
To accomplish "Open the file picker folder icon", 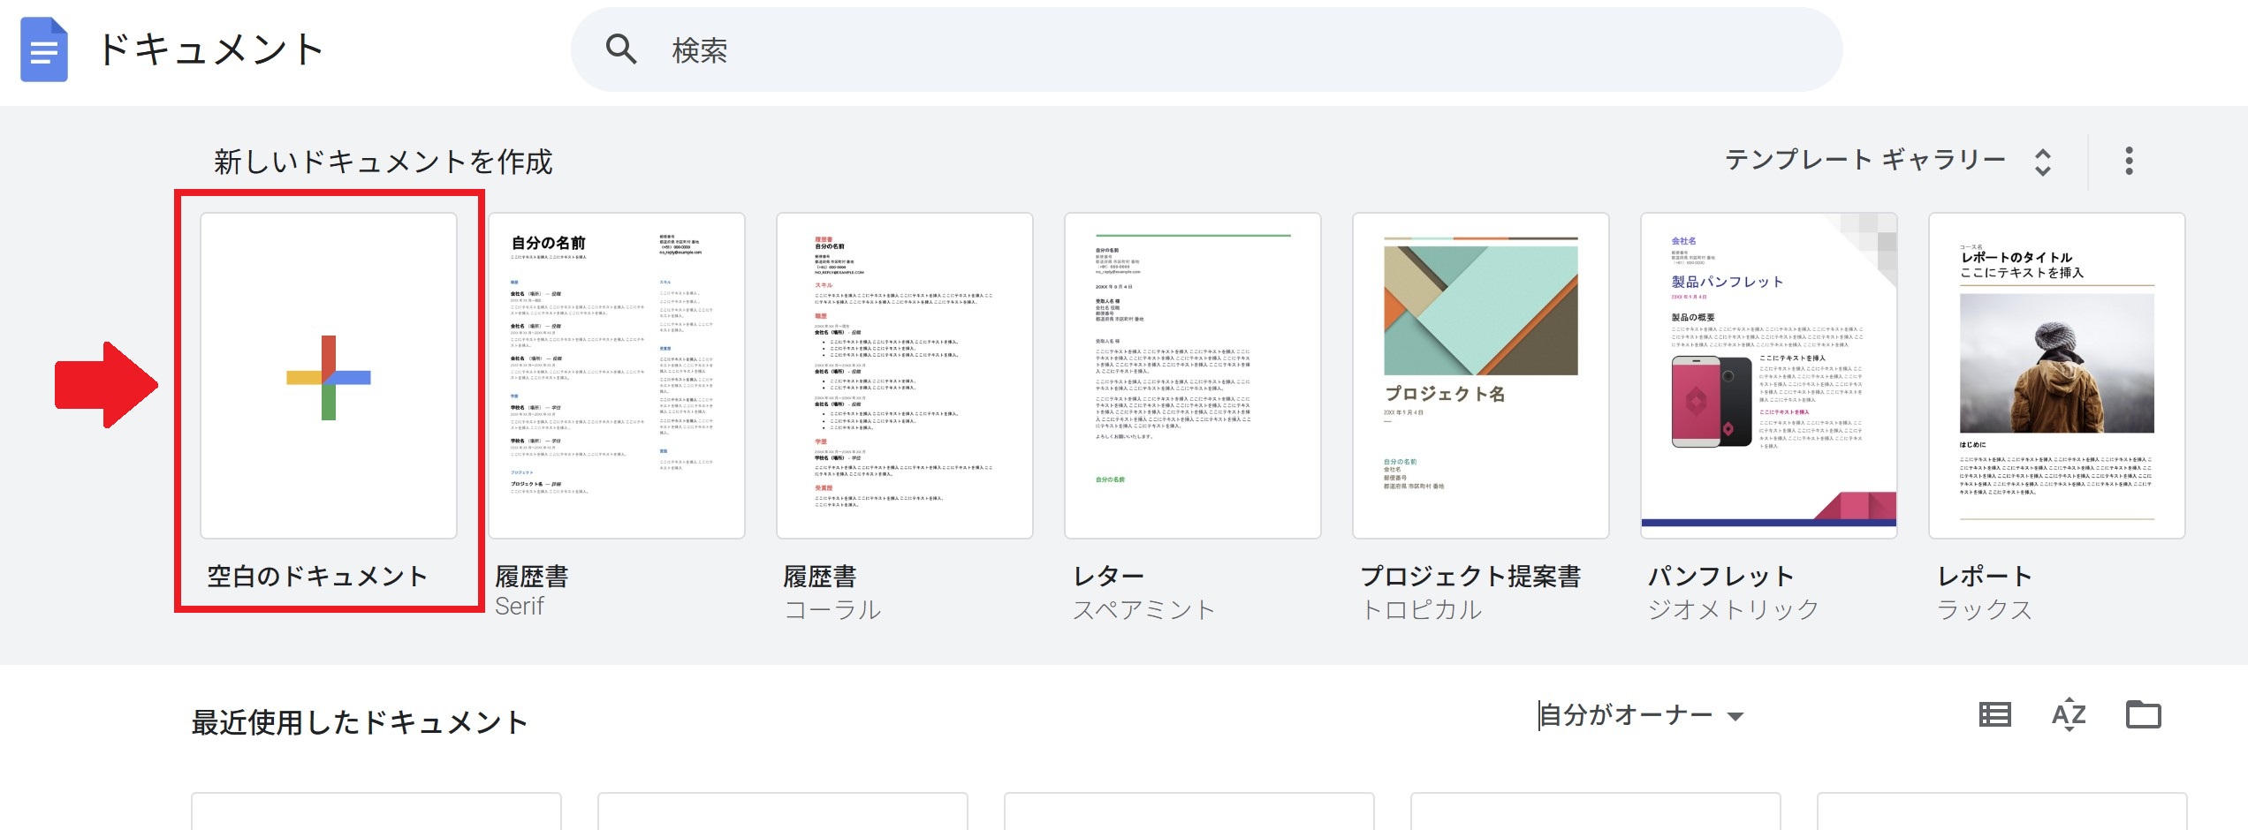I will point(2143,714).
